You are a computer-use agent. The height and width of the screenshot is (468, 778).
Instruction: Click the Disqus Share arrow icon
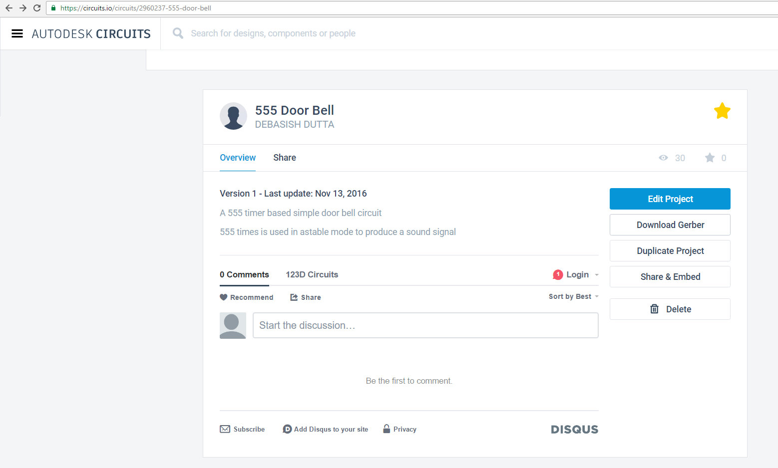tap(294, 297)
